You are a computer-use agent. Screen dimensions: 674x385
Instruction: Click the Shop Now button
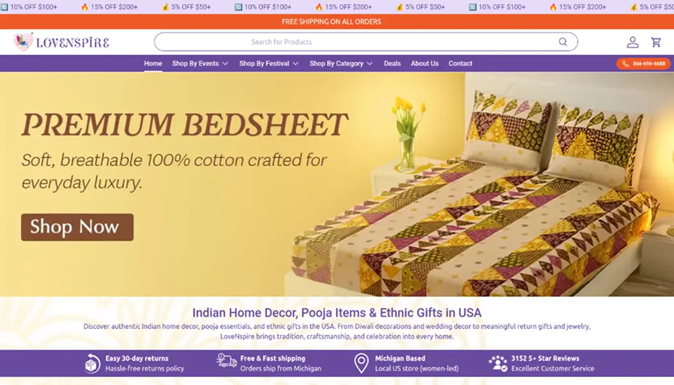point(78,227)
